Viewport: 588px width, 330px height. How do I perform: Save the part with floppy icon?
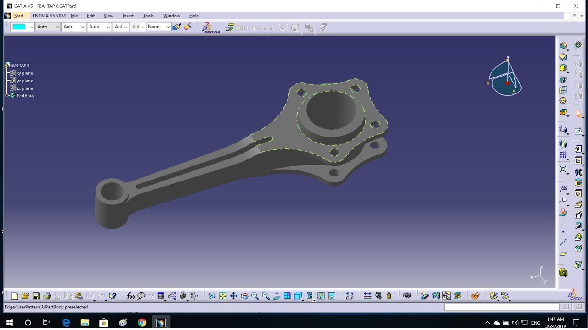[x=36, y=296]
